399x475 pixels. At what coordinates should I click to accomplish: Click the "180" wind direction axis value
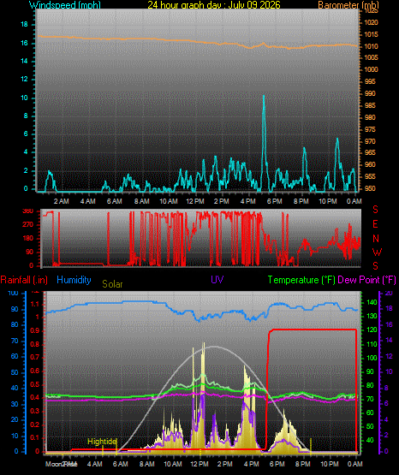point(28,239)
